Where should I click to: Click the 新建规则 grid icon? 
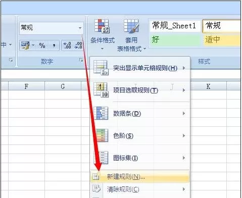[x=96, y=177]
